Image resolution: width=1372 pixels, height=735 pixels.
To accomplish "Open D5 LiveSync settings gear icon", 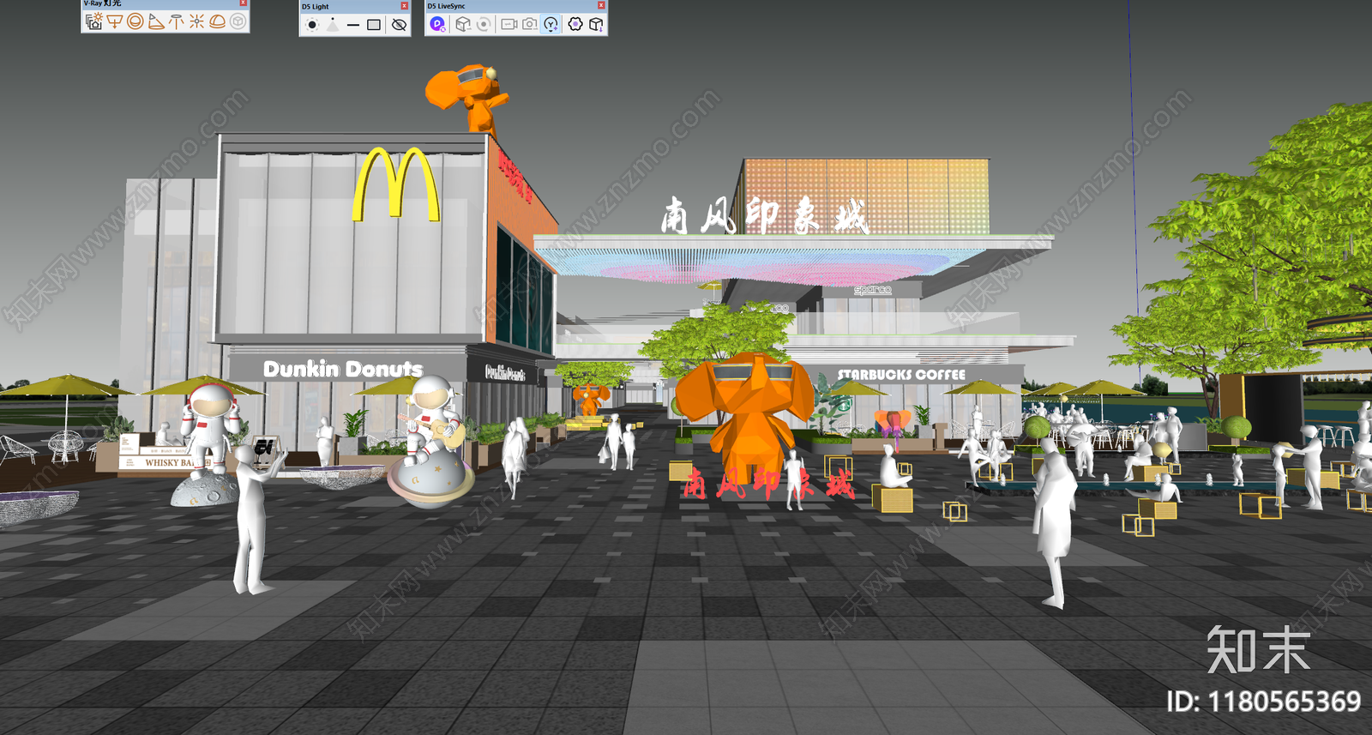I will 575,24.
